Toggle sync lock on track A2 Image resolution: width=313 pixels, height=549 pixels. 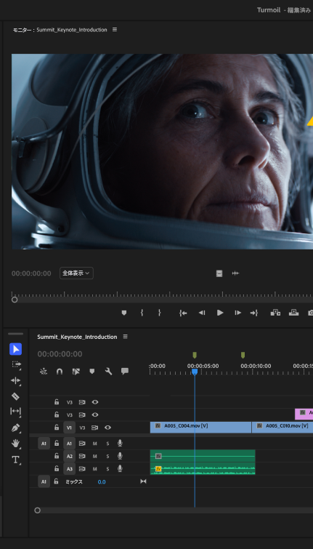point(82,456)
